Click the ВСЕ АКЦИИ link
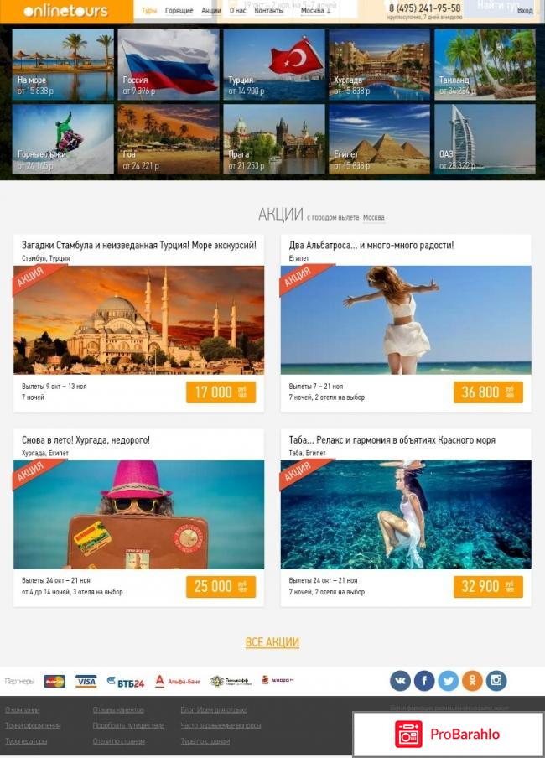The height and width of the screenshot is (758, 545). coord(272,642)
